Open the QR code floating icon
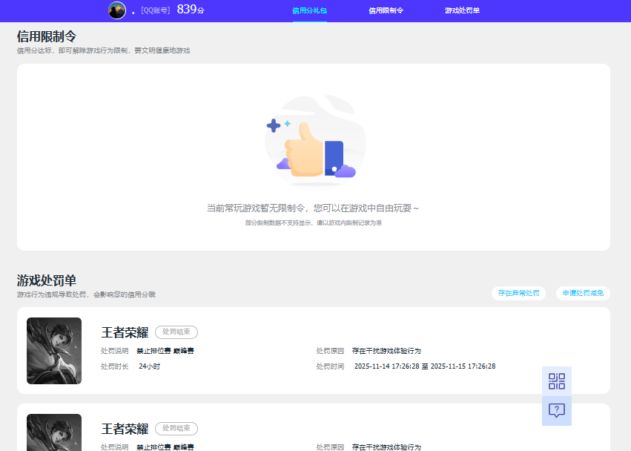 click(x=557, y=381)
